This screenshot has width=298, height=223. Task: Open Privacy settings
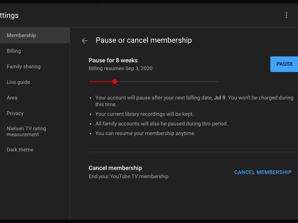click(15, 113)
